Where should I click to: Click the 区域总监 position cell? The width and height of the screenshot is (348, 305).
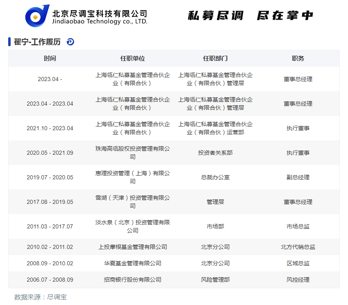298,263
